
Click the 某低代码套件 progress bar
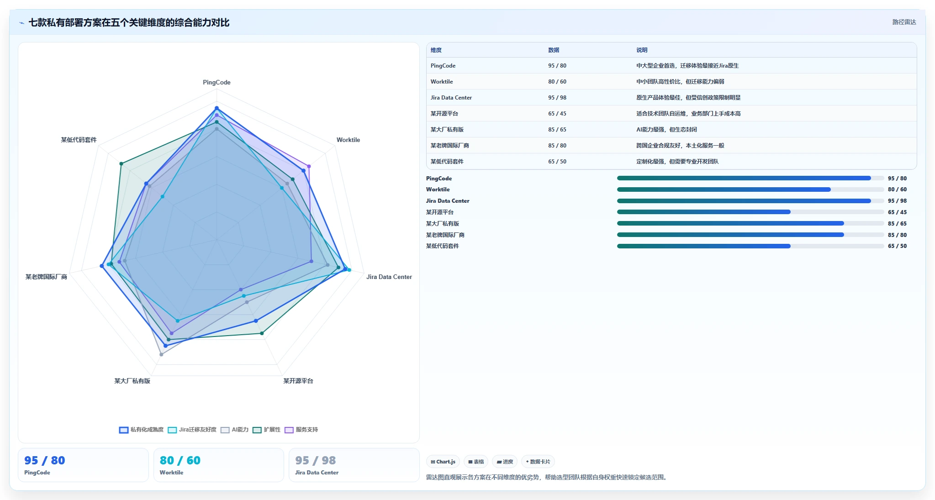tap(750, 246)
